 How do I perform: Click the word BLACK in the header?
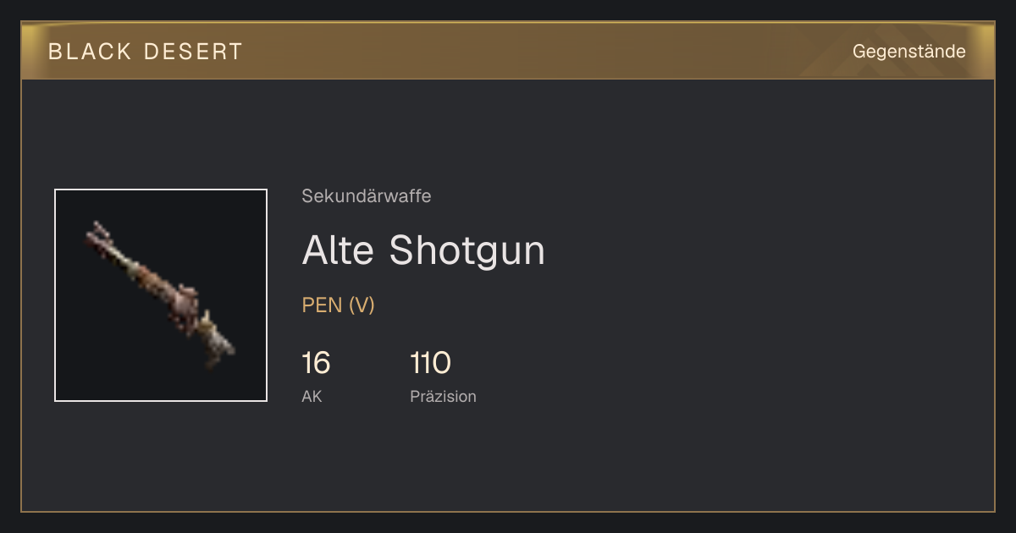(90, 52)
